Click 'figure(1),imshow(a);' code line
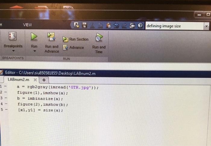 tap(43, 93)
